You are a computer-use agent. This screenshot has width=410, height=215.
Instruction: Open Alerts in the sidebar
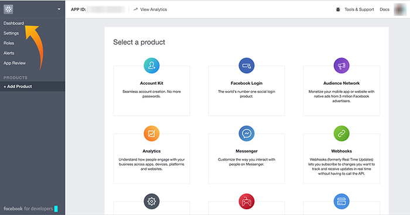pyautogui.click(x=9, y=53)
